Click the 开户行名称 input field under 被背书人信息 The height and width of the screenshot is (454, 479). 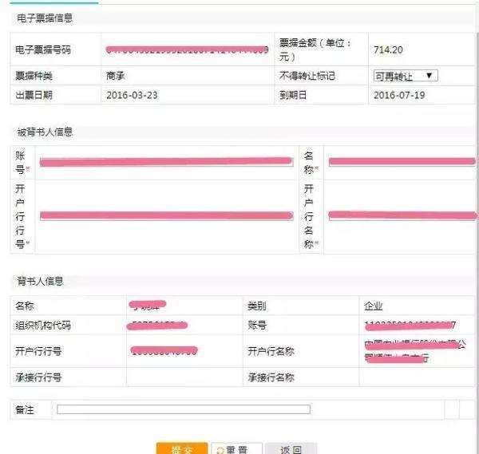tap(402, 215)
